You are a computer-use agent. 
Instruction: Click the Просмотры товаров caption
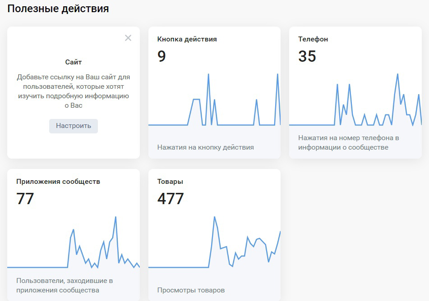tap(191, 290)
